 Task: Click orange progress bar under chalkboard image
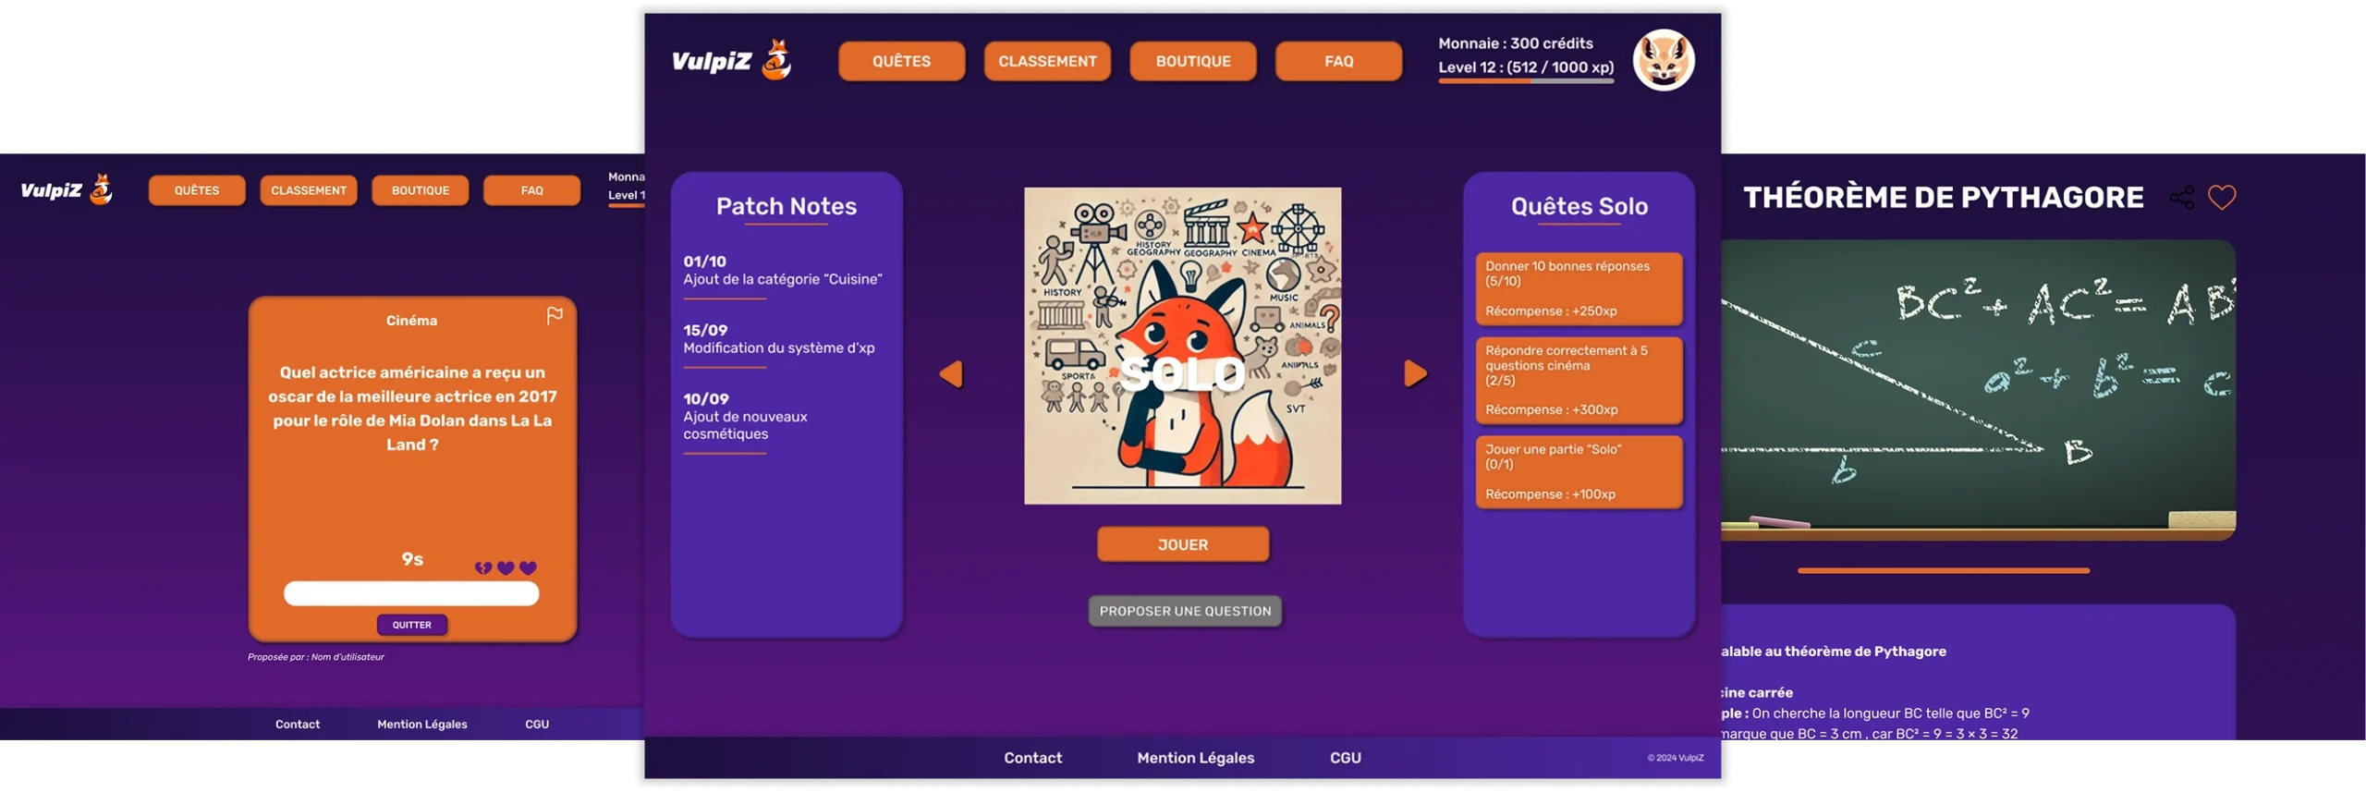point(1943,571)
